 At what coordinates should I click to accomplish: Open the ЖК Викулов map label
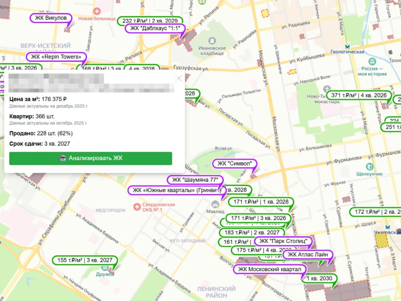tap(51, 17)
